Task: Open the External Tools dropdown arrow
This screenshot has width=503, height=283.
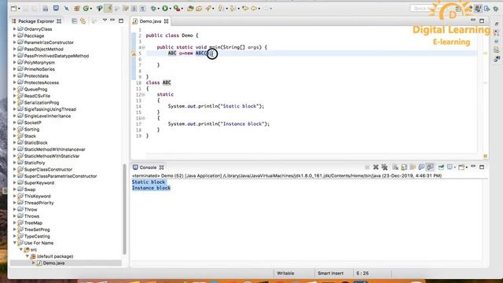Action: click(x=182, y=9)
